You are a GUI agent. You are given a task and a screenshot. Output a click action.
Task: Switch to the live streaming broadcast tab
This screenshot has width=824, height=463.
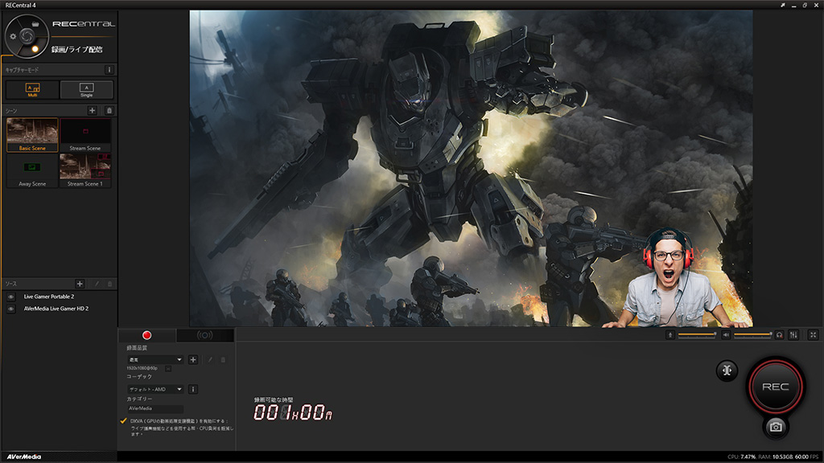pyautogui.click(x=205, y=335)
